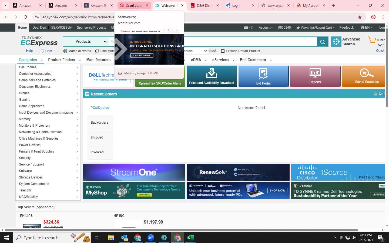Check Exclude Refurb Product checkbox
The image size is (389, 243).
click(x=223, y=51)
